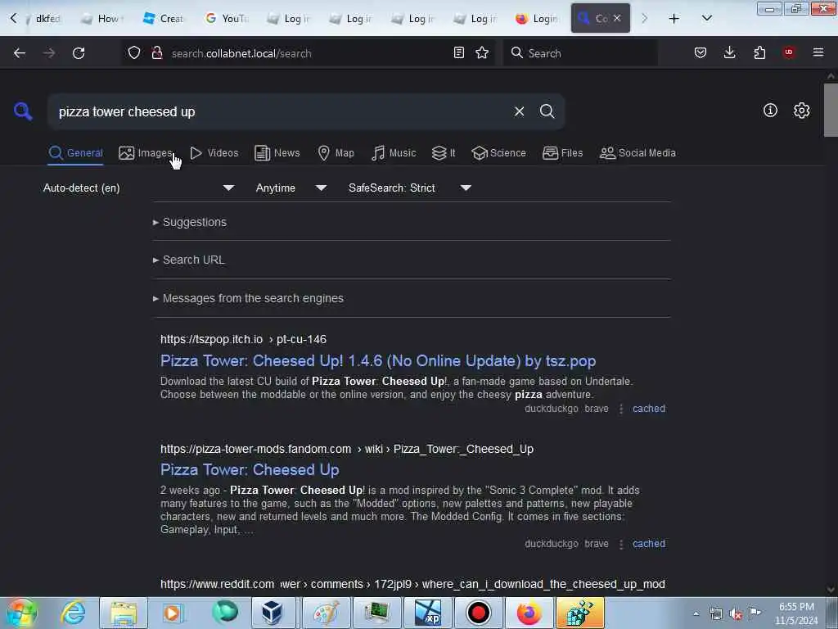
Task: Open the Windows Start menu
Action: 21,613
